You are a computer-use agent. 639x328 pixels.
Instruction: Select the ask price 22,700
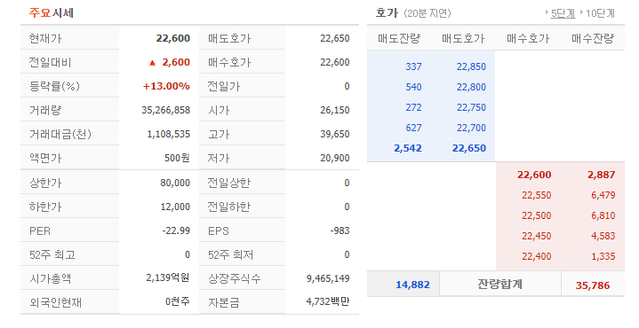[471, 128]
